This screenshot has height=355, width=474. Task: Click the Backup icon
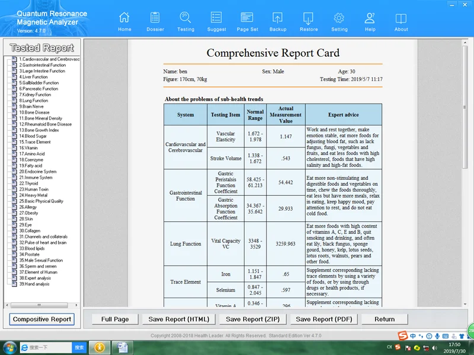(x=277, y=21)
